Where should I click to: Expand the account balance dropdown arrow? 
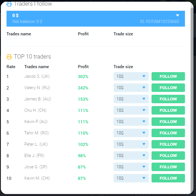click(178, 16)
